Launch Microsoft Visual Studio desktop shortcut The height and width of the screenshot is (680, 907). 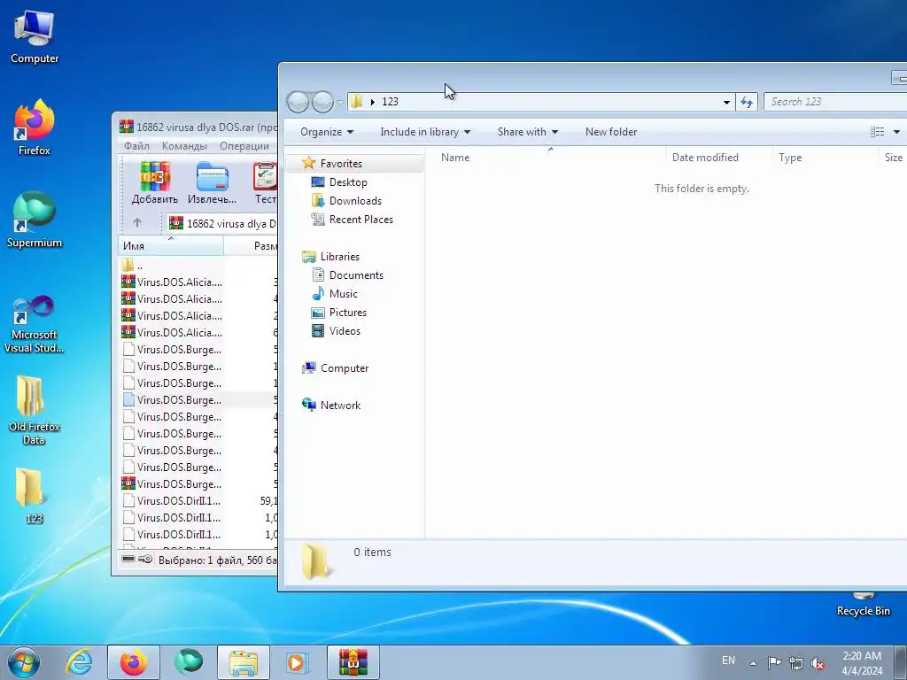[35, 324]
